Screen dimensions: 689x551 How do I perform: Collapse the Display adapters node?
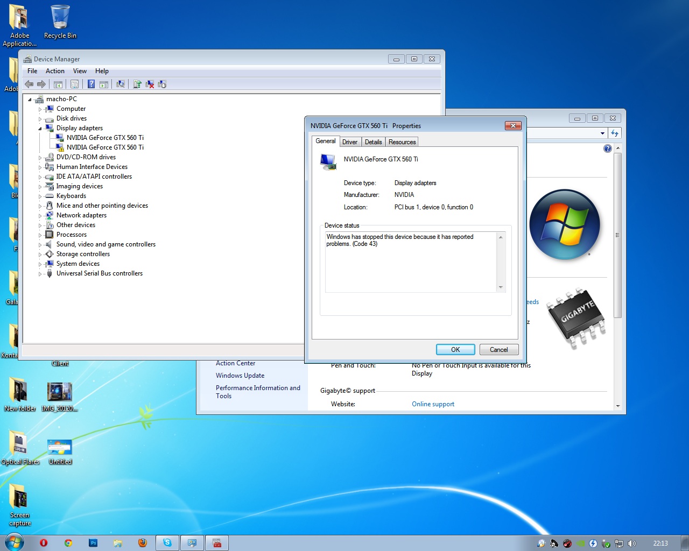[40, 129]
